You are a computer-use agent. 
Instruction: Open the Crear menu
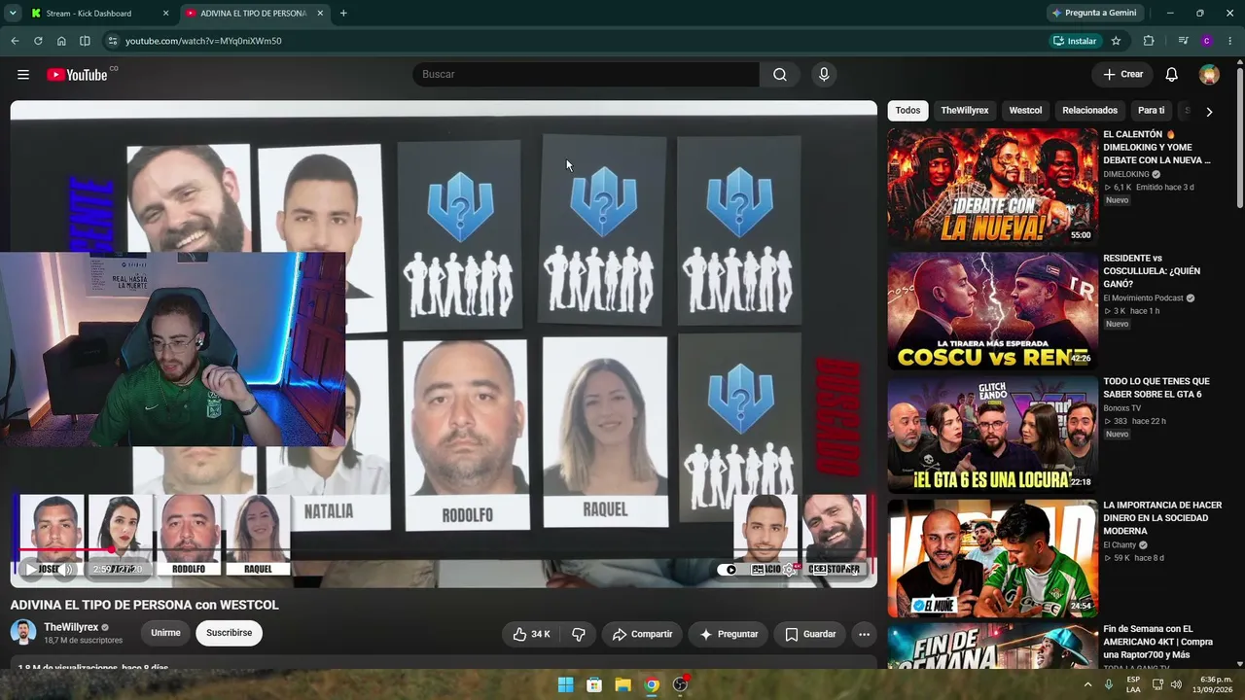1122,75
